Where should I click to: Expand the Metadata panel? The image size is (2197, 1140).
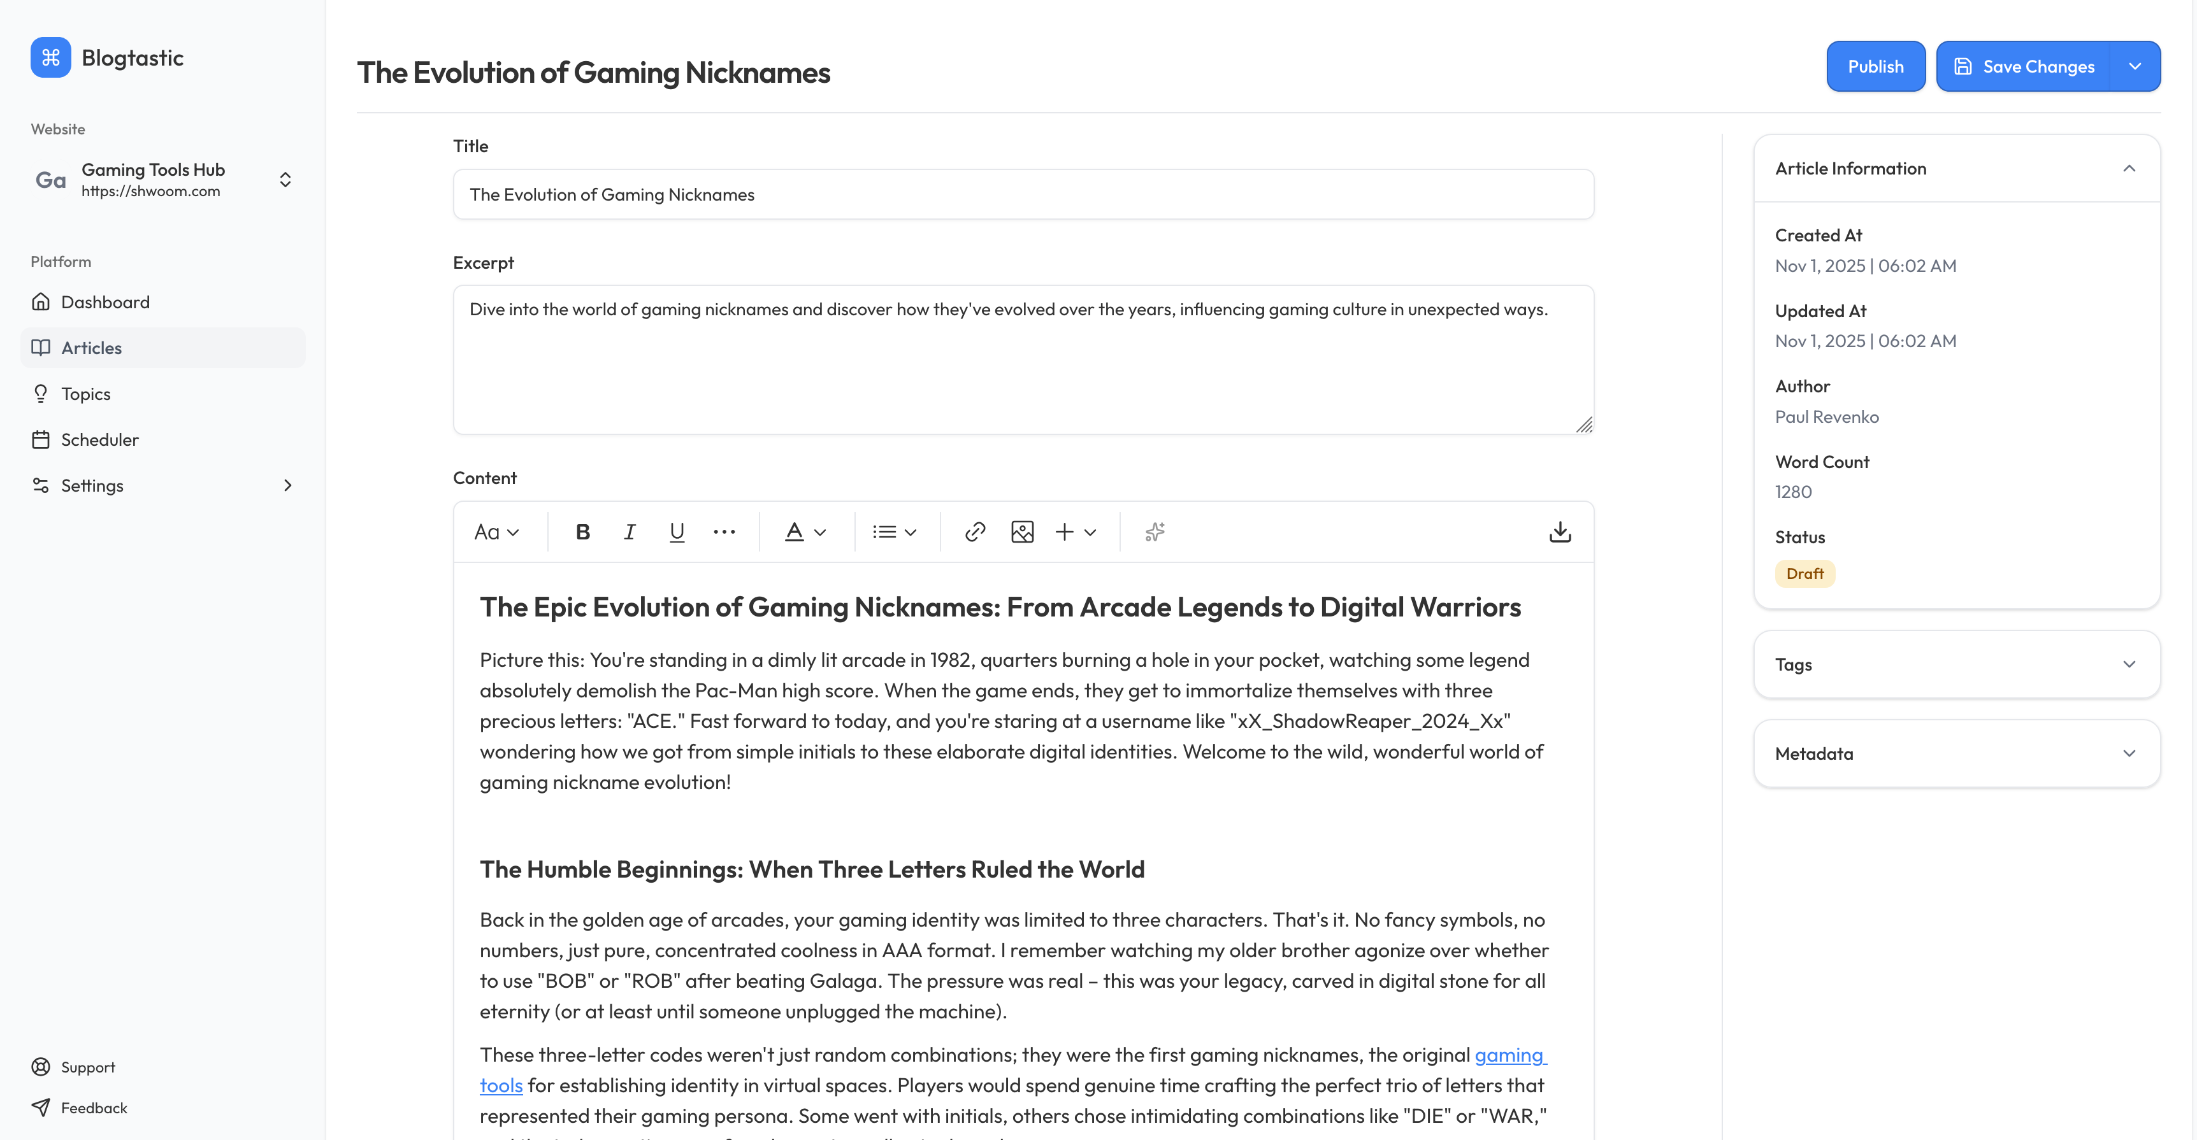1957,754
